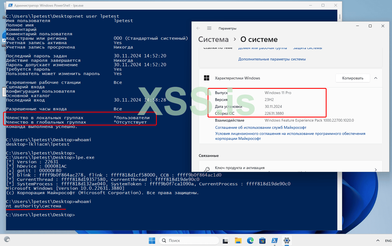392x246 pixels.
Task: Maximize the PowerShell window
Action: tap(323, 5)
